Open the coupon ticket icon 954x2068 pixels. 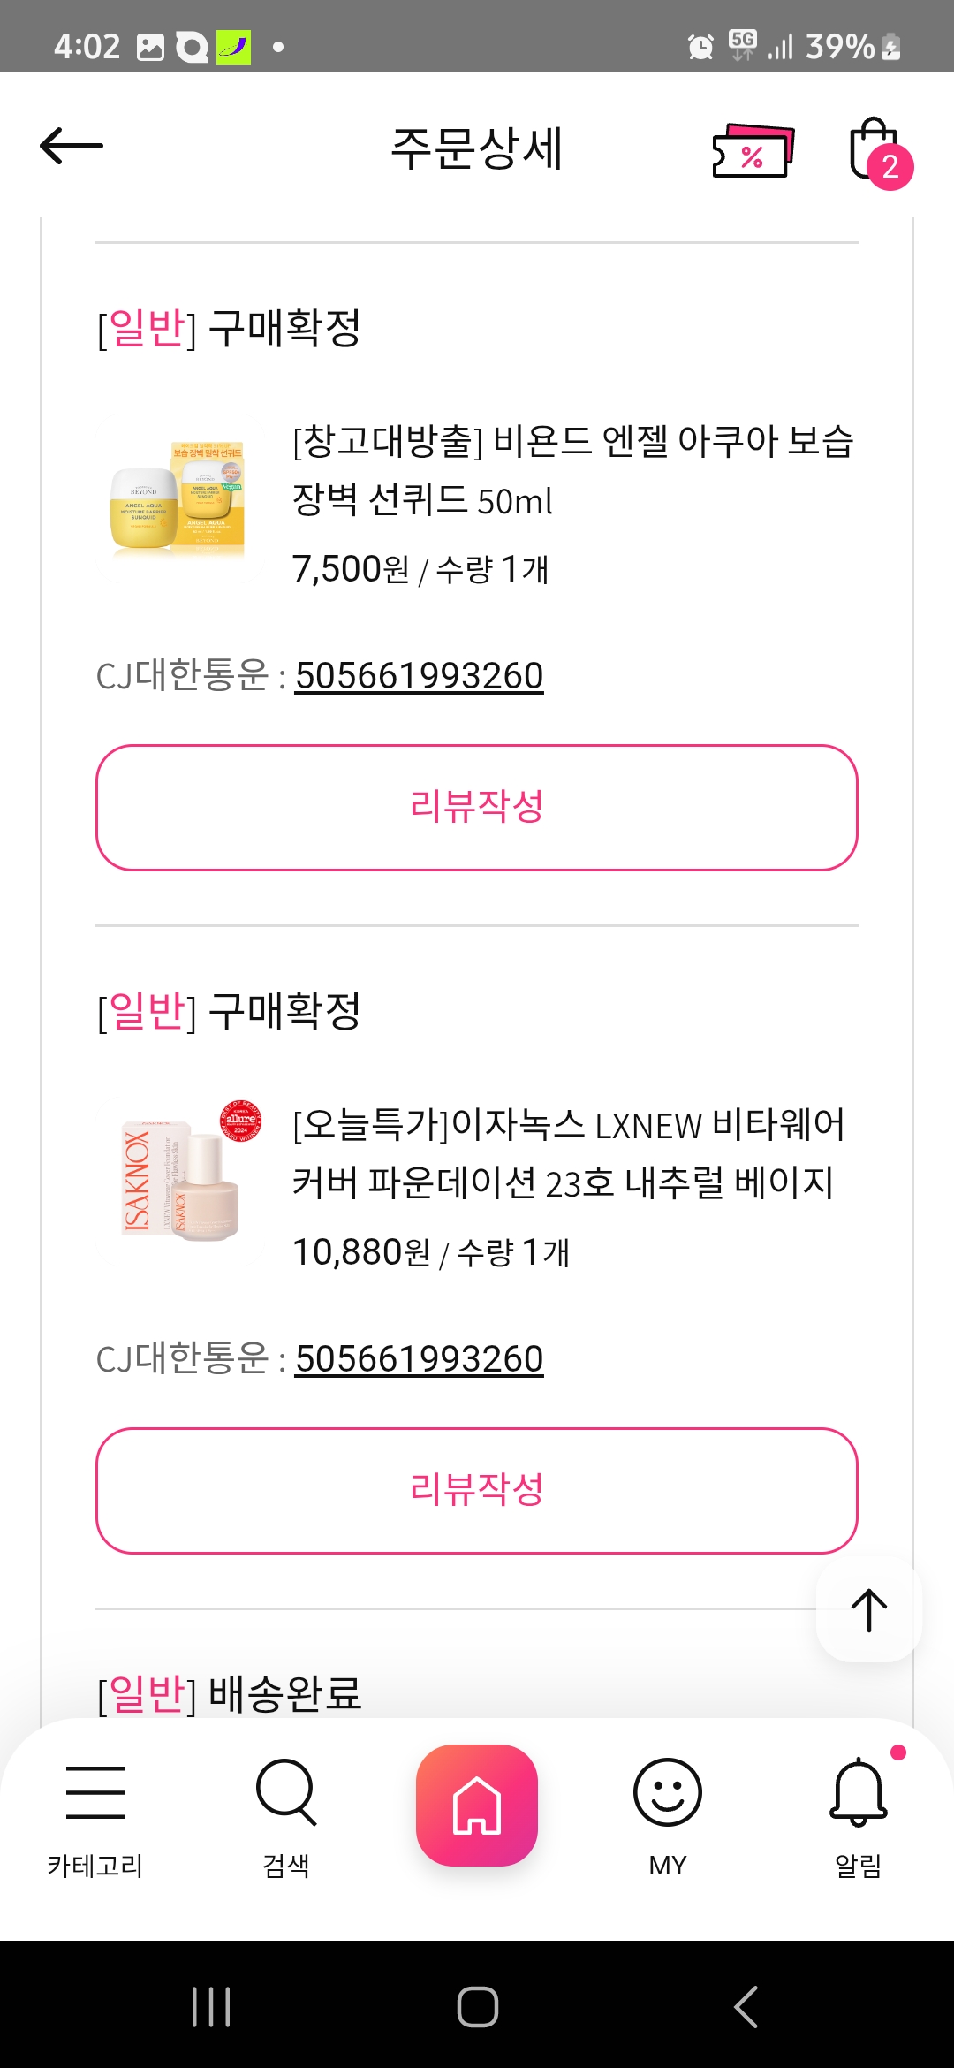[x=753, y=152]
